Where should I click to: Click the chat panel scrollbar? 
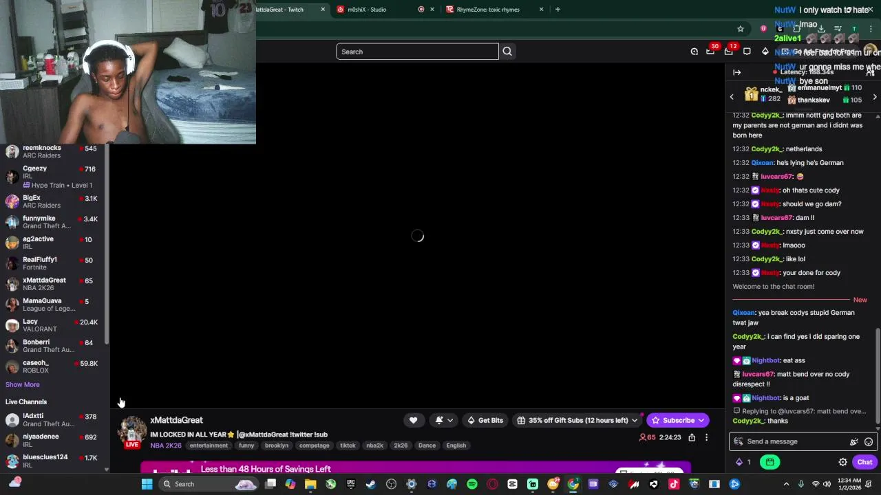[877, 375]
